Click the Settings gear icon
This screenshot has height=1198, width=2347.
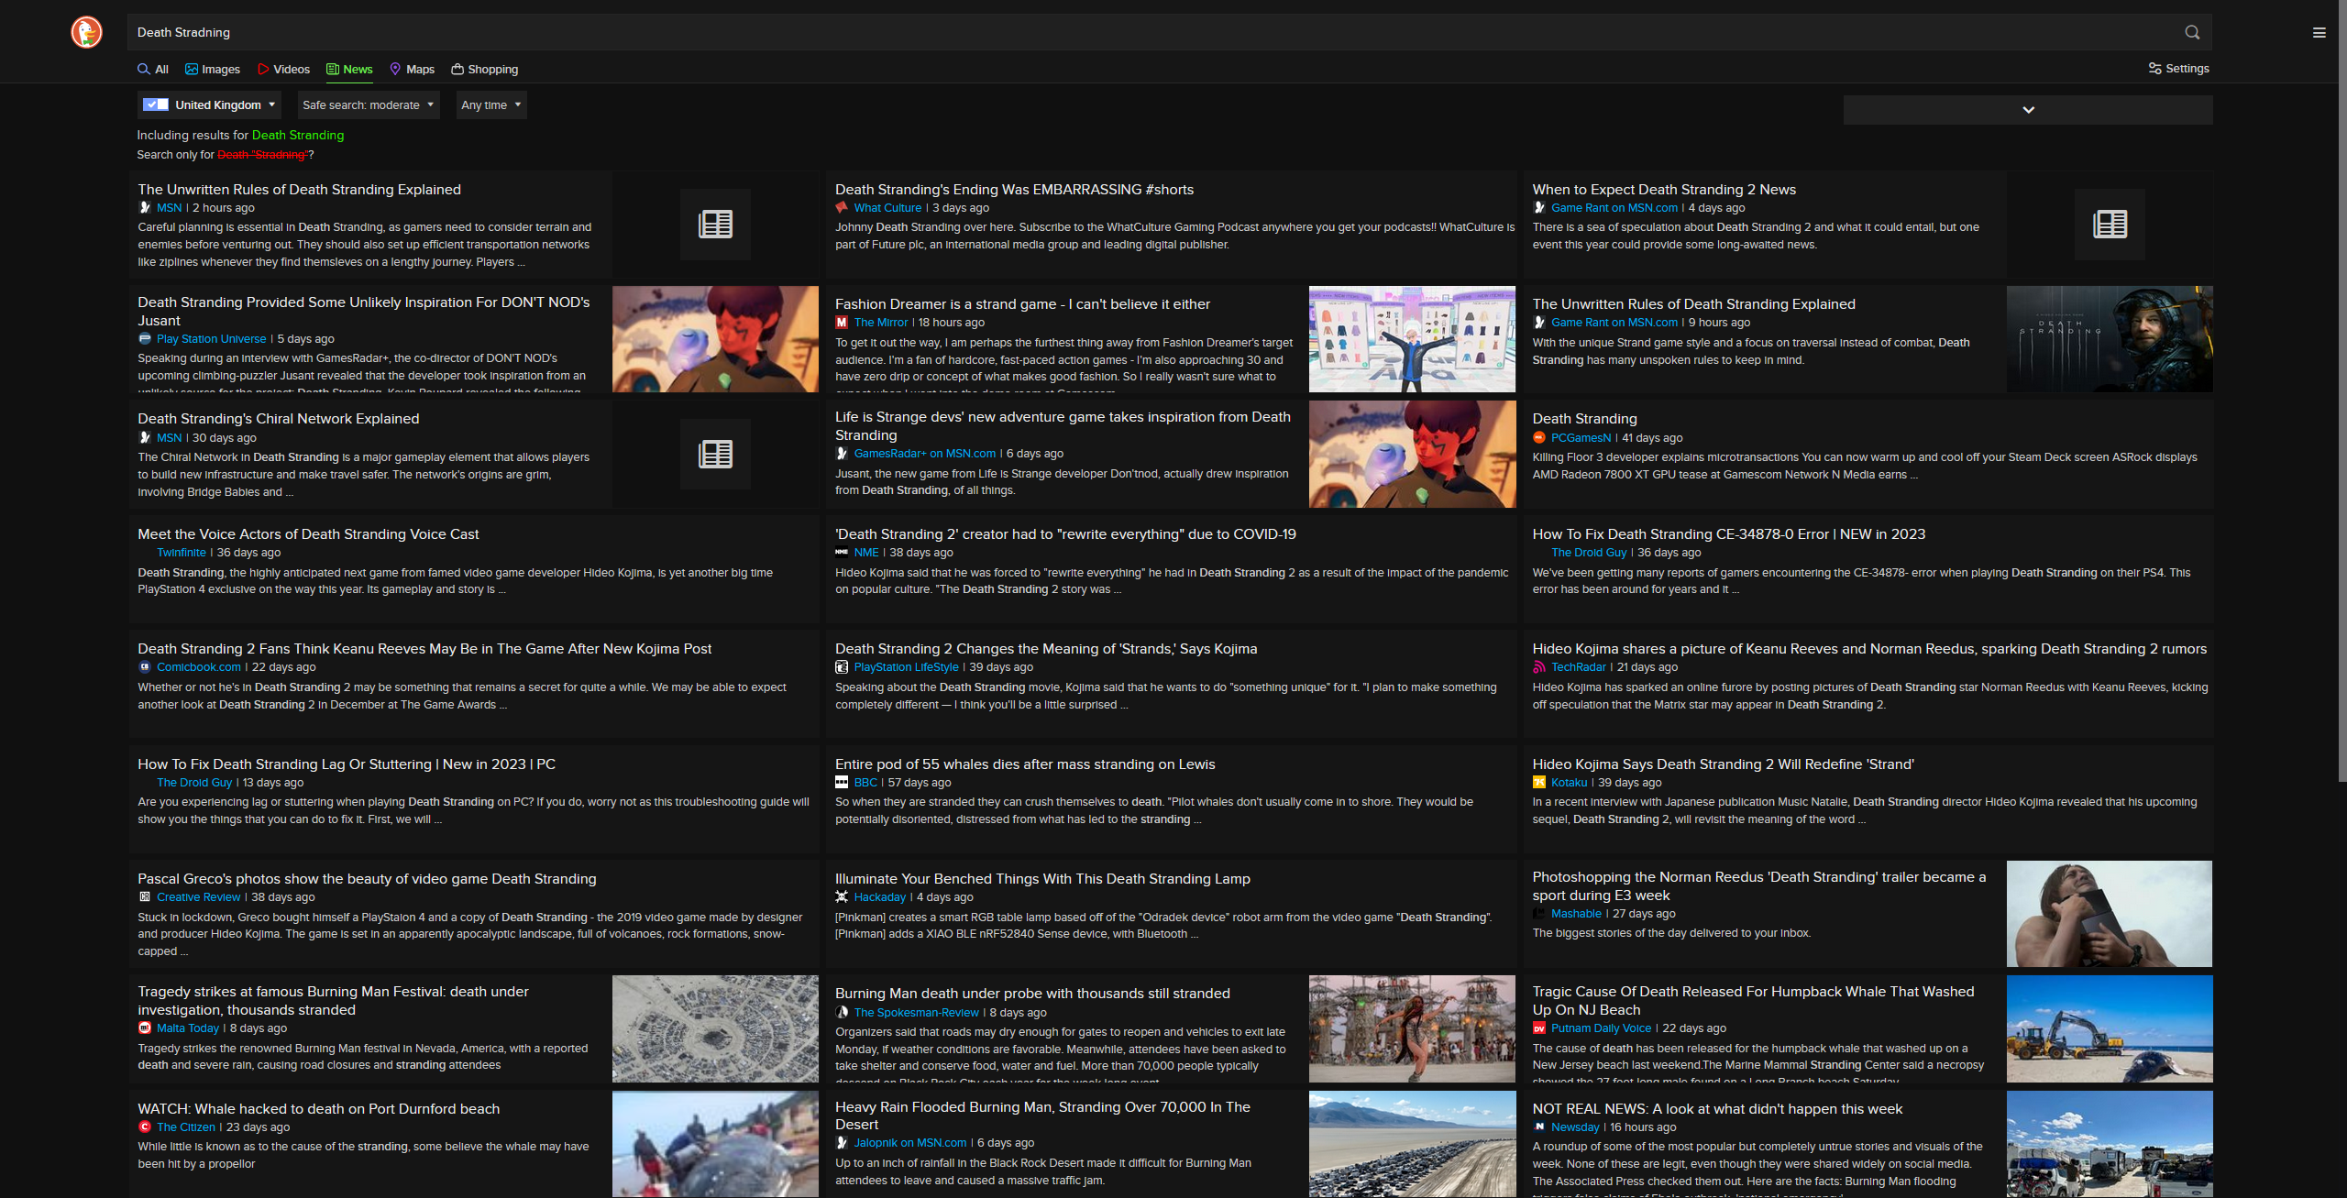pyautogui.click(x=2156, y=69)
